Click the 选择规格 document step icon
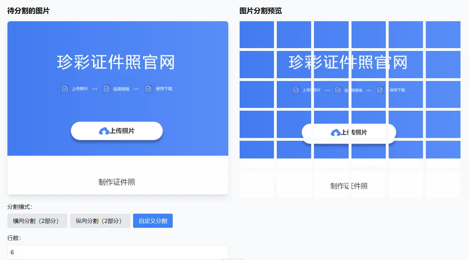 coord(107,89)
